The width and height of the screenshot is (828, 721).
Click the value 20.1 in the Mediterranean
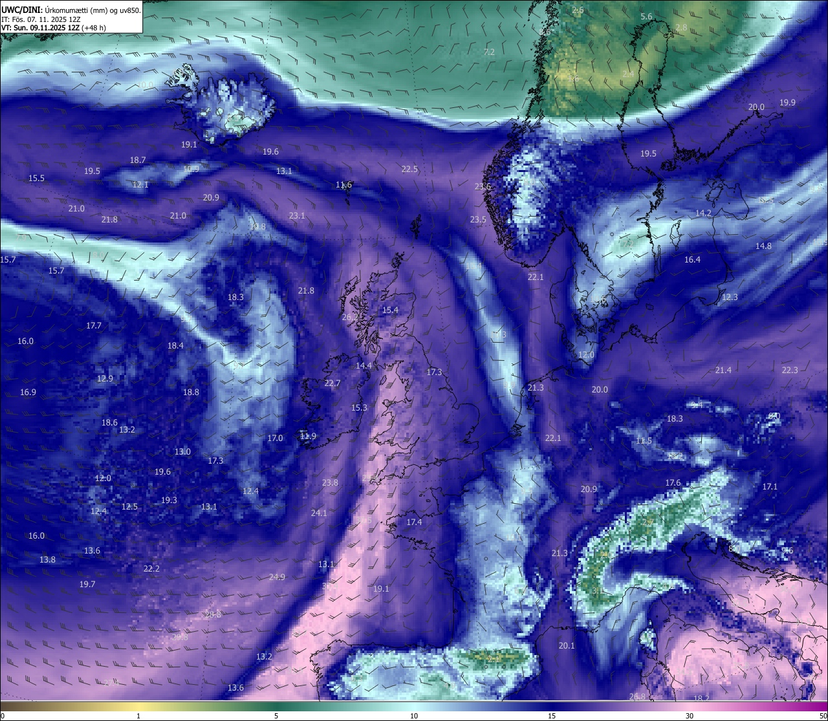pos(567,645)
